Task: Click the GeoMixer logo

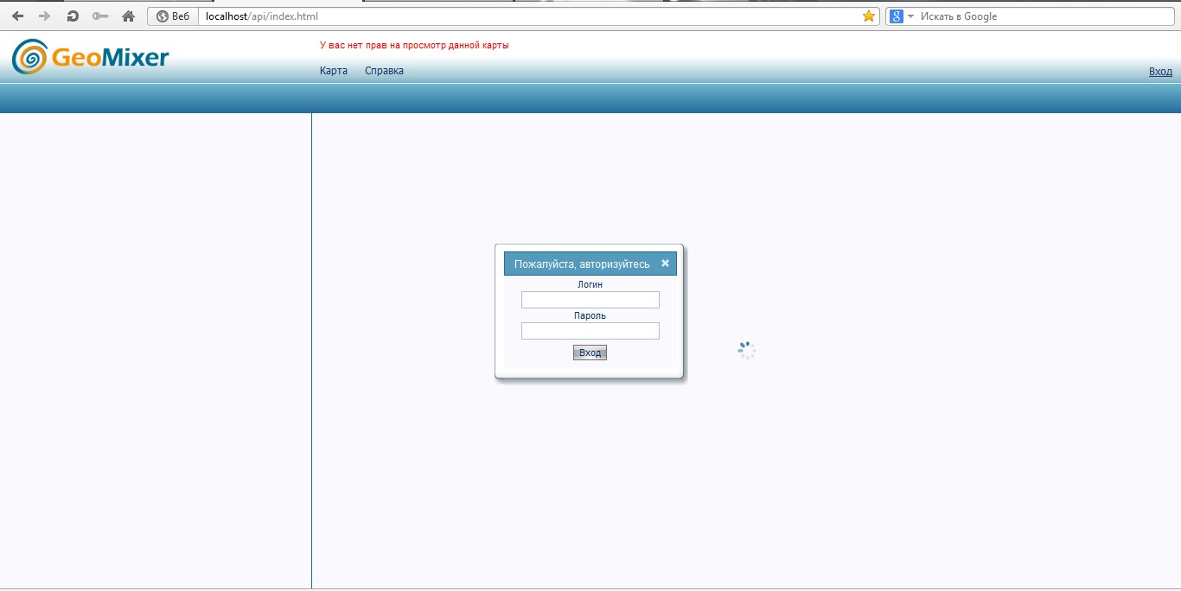Action: (91, 57)
